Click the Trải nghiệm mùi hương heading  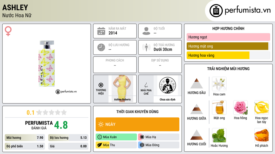click(x=228, y=69)
